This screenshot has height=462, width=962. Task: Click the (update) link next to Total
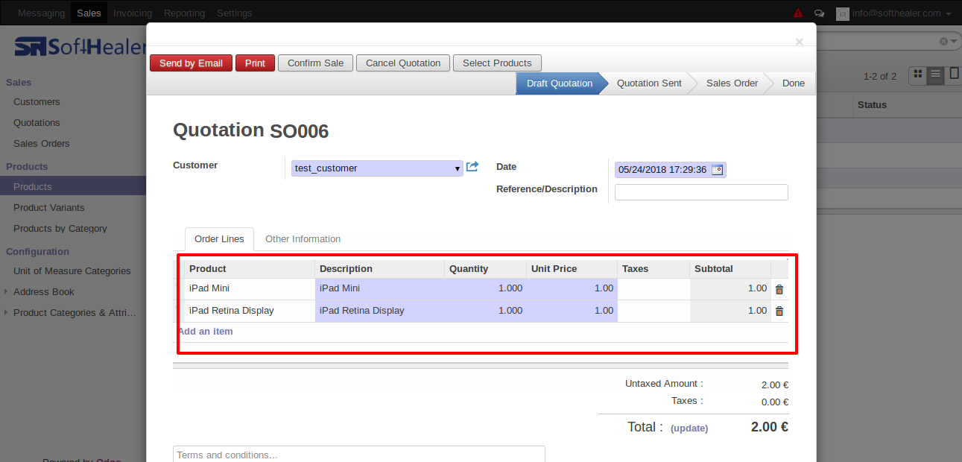pyautogui.click(x=689, y=428)
